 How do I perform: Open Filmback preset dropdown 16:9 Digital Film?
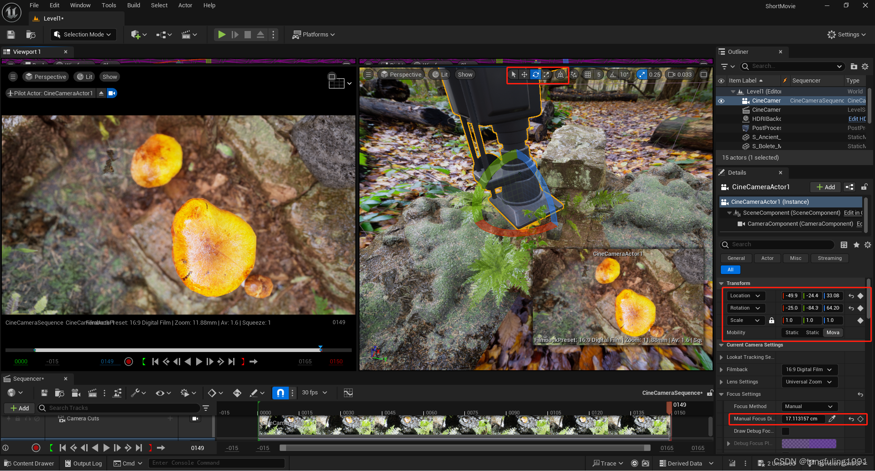809,370
